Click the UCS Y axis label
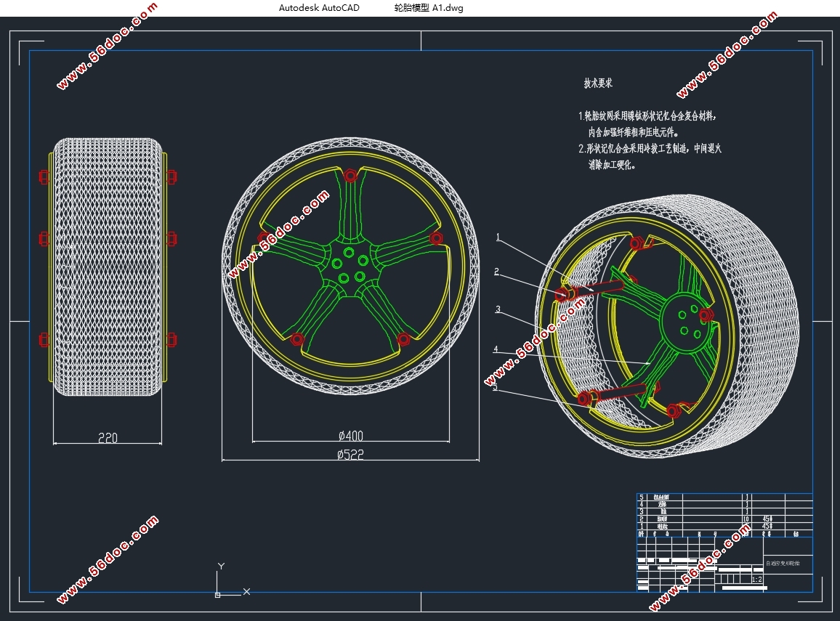840x621 pixels. pos(221,566)
